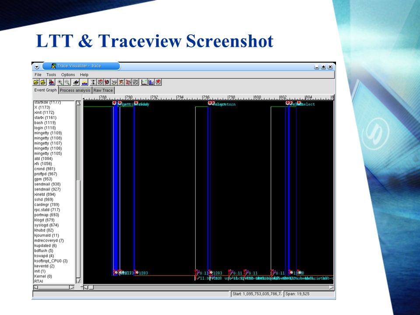Open the Tools menu
Screen dimensions: 420x315
(x=51, y=75)
